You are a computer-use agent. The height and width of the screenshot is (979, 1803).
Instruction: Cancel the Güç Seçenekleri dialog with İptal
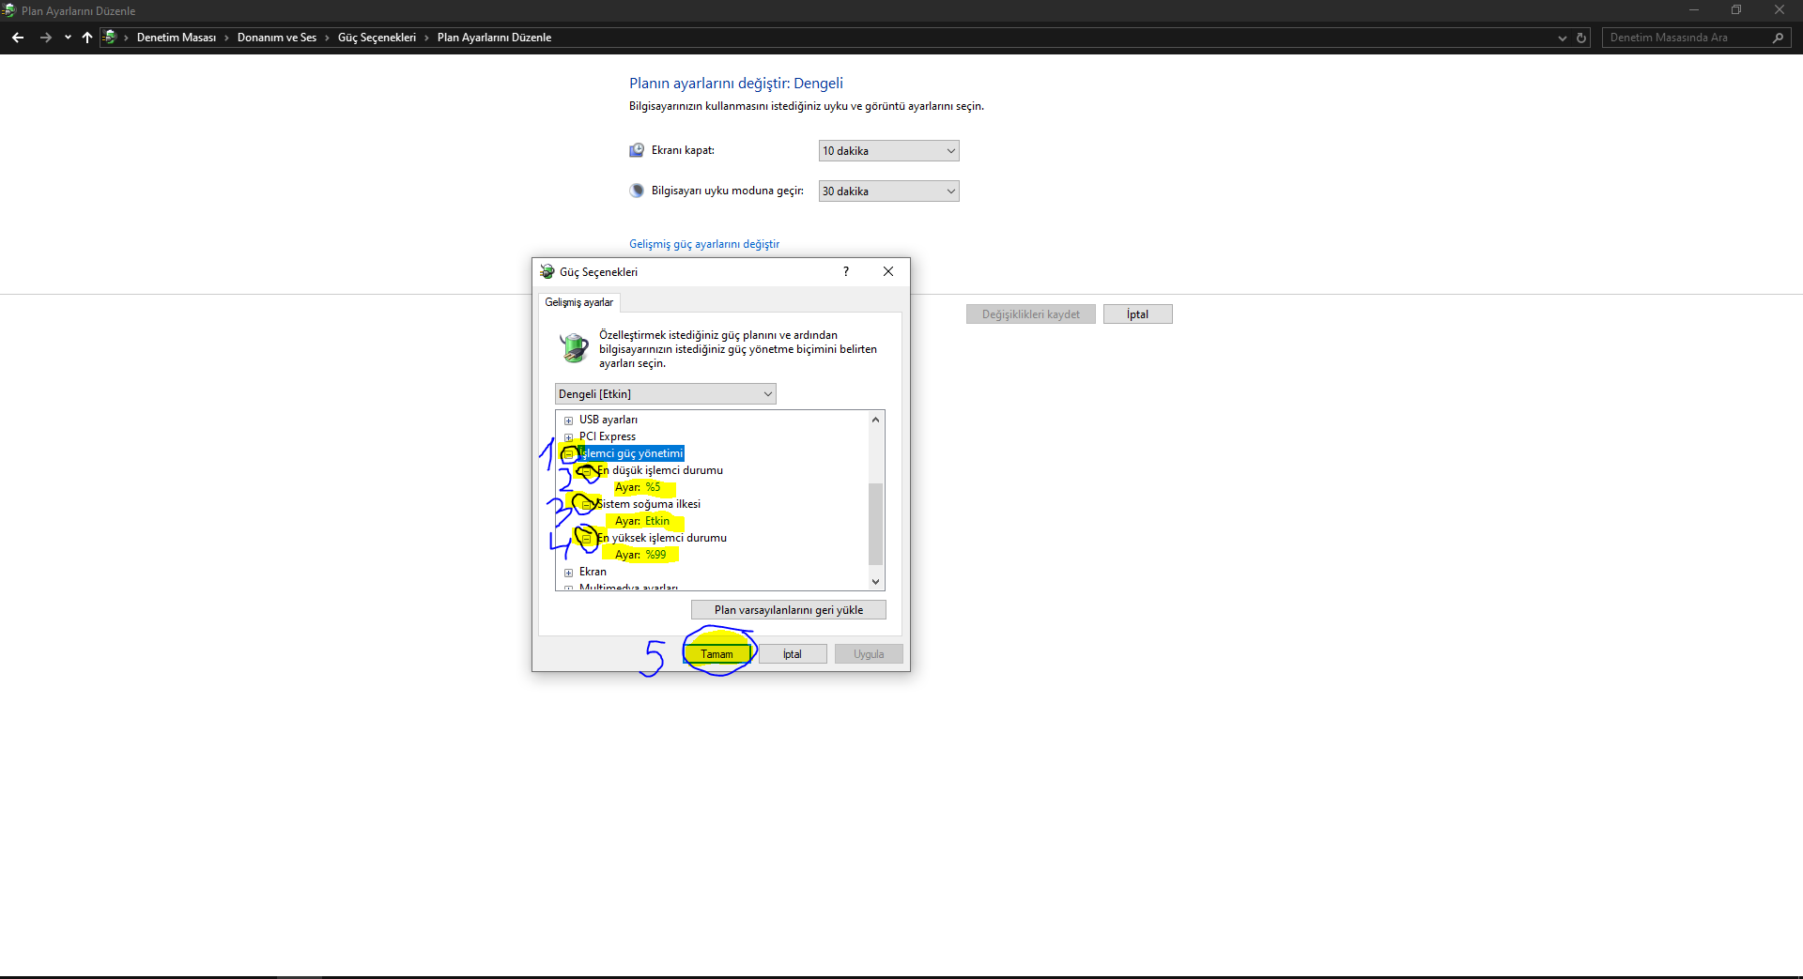(x=793, y=654)
